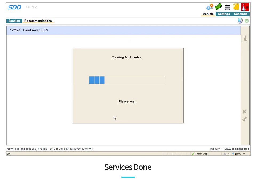Click the Trusted sites security zone indicator
Viewport: 256px width, 182px height.
pos(199,153)
